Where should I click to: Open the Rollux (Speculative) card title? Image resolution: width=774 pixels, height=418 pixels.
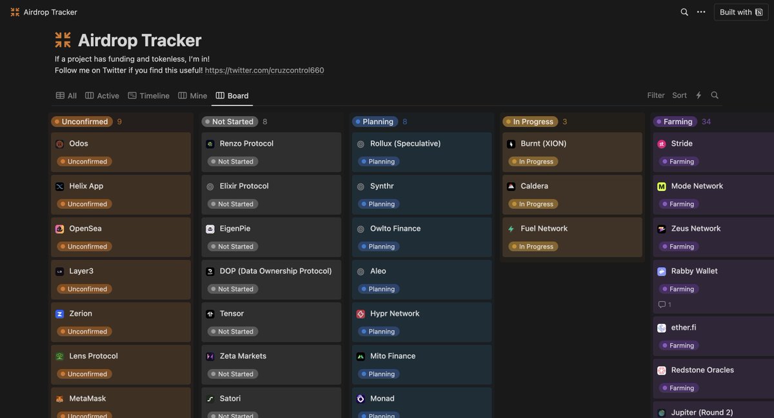click(406, 143)
